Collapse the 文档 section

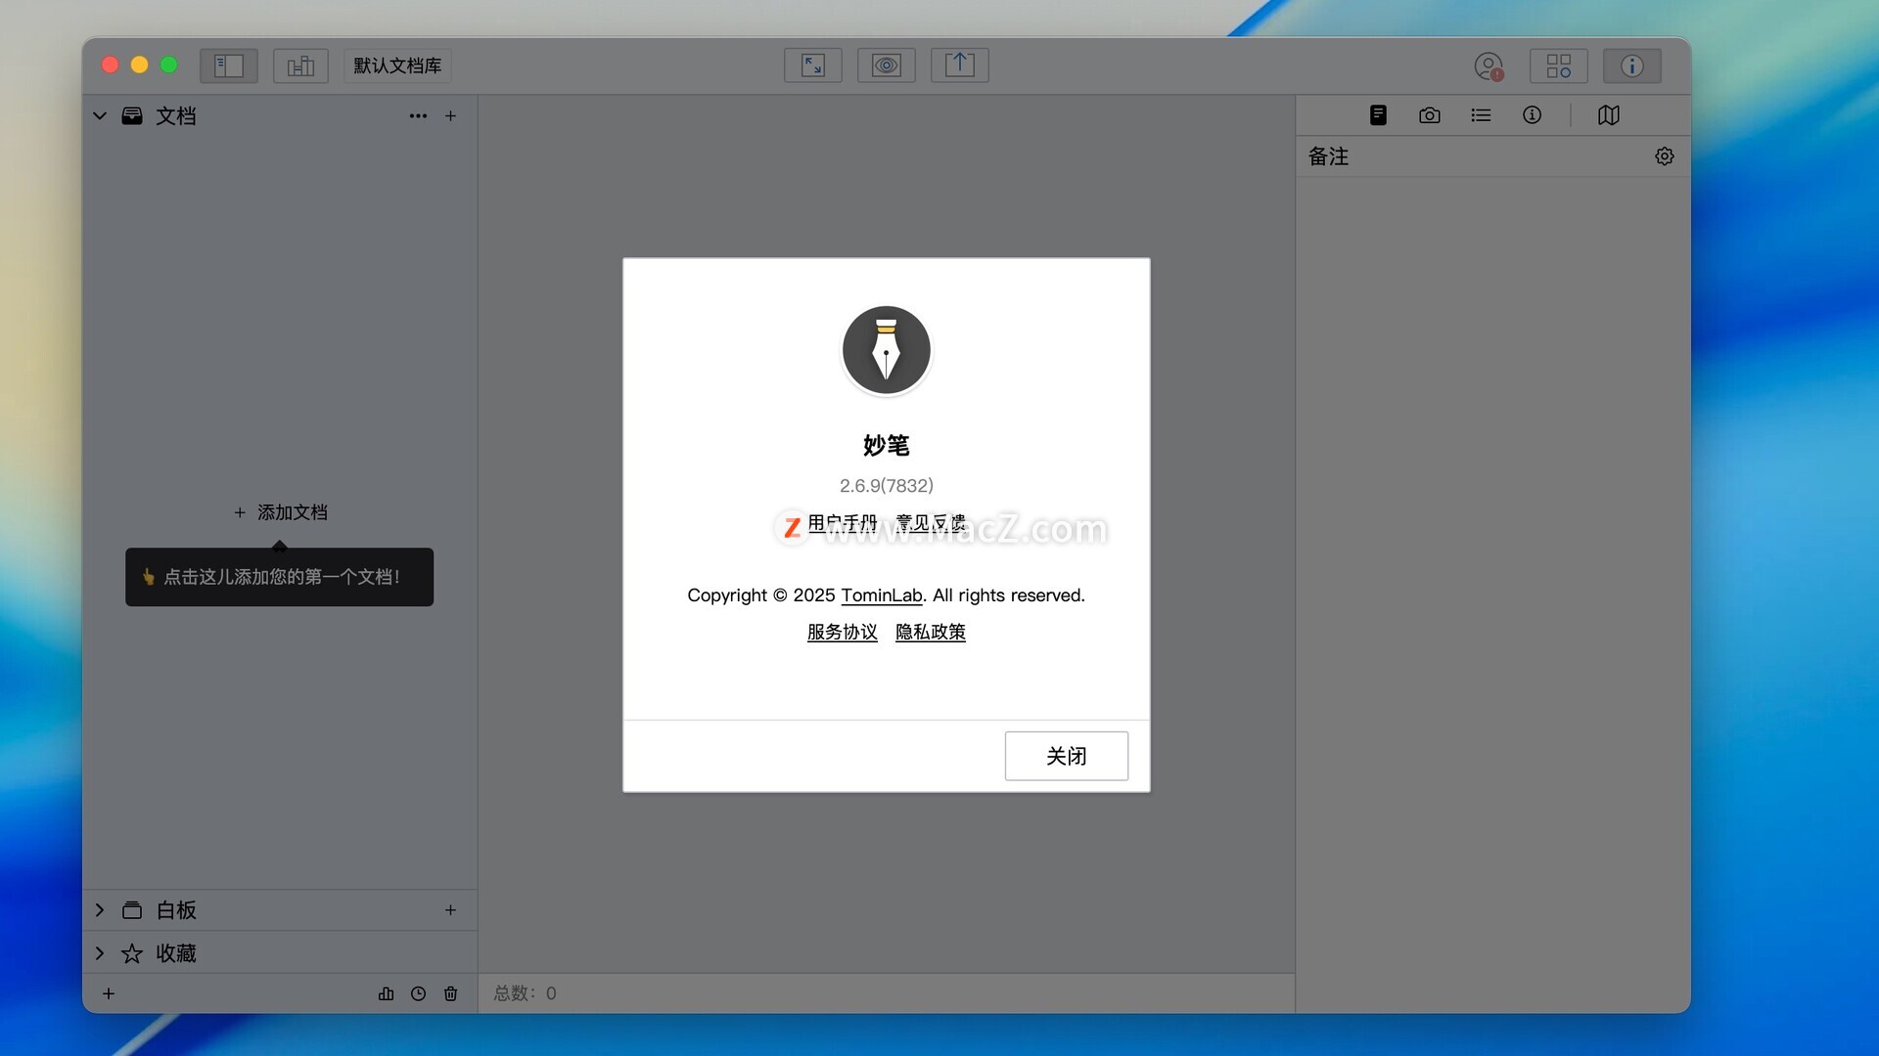(100, 115)
